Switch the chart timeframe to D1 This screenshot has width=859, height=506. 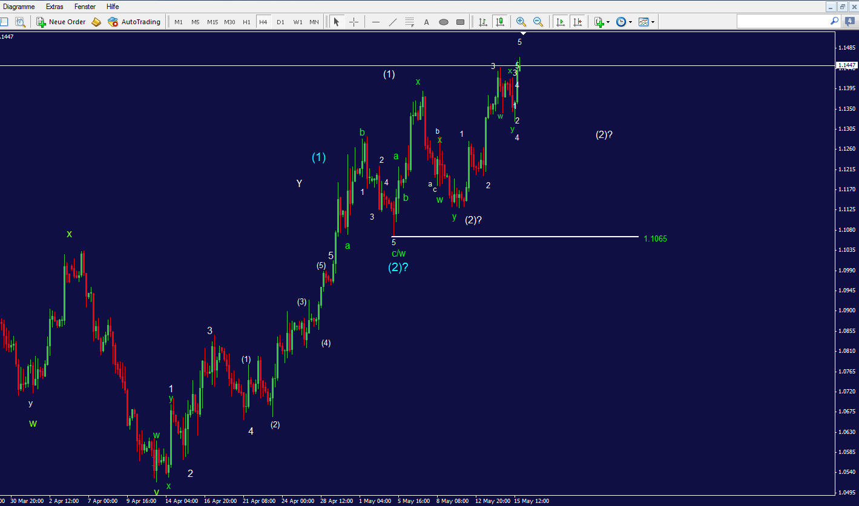pyautogui.click(x=280, y=22)
